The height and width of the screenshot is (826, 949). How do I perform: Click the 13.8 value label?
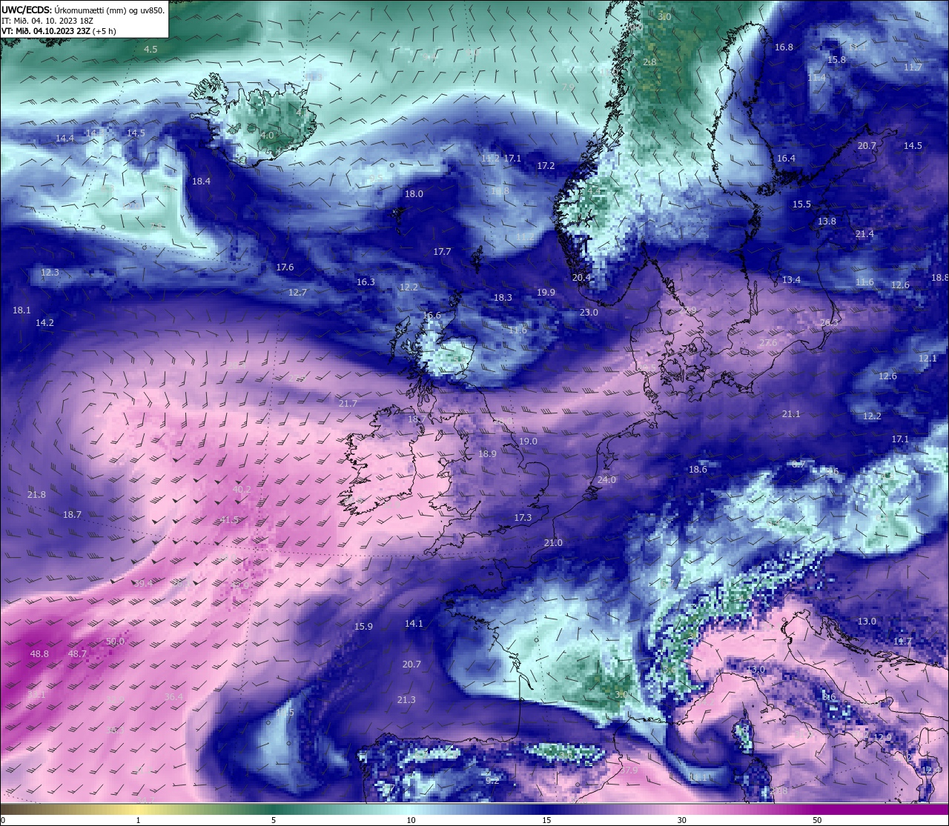click(827, 222)
